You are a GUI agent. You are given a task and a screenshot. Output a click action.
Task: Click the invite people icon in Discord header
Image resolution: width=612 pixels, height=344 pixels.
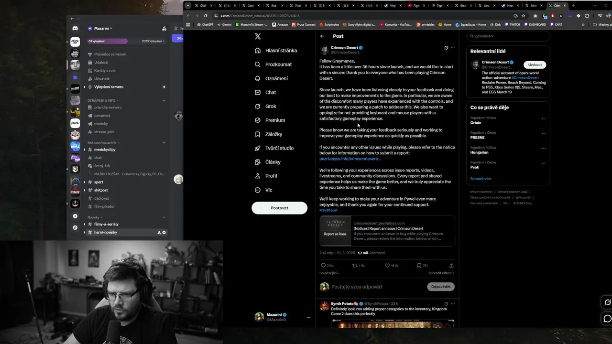(x=164, y=29)
